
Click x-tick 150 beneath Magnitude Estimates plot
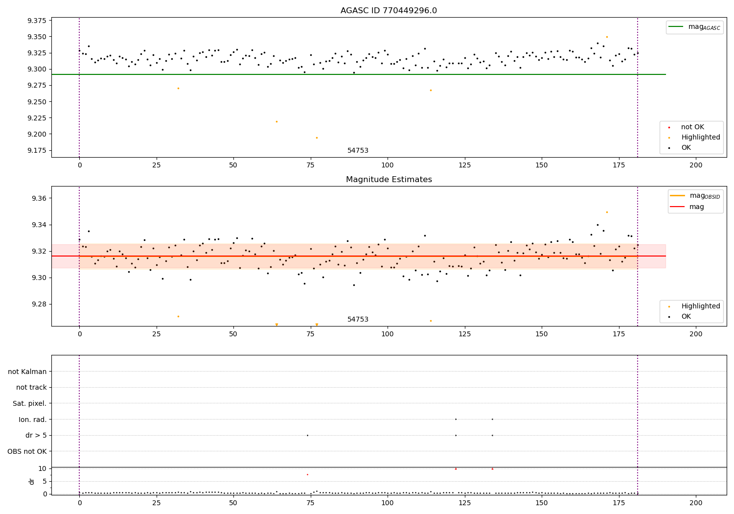click(542, 334)
